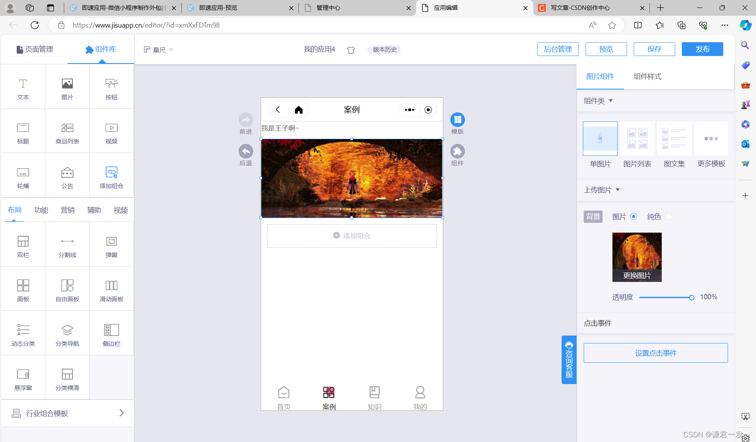Open 版本历史 version history
Viewport: 756px width, 442px height.
click(x=385, y=50)
